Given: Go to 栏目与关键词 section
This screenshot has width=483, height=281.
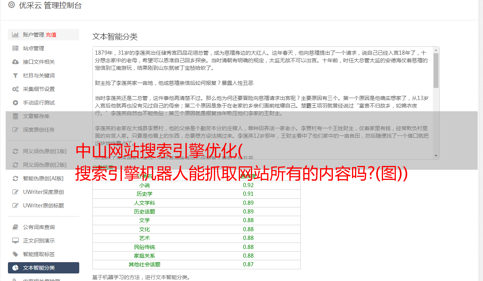Looking at the screenshot, I should tap(43, 75).
